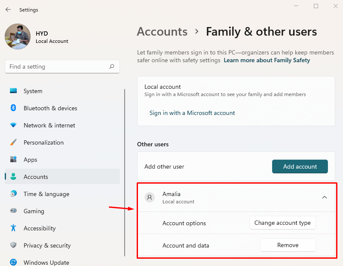Image resolution: width=343 pixels, height=266 pixels.
Task: Remove the Amalia local account
Action: point(288,245)
